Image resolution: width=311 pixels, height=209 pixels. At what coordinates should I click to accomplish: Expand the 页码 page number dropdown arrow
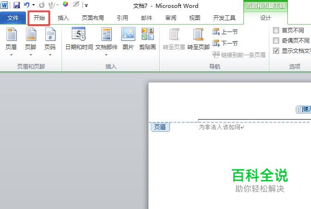(x=50, y=55)
